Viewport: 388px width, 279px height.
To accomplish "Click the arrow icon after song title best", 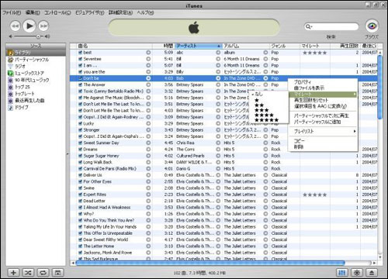I will (148, 53).
